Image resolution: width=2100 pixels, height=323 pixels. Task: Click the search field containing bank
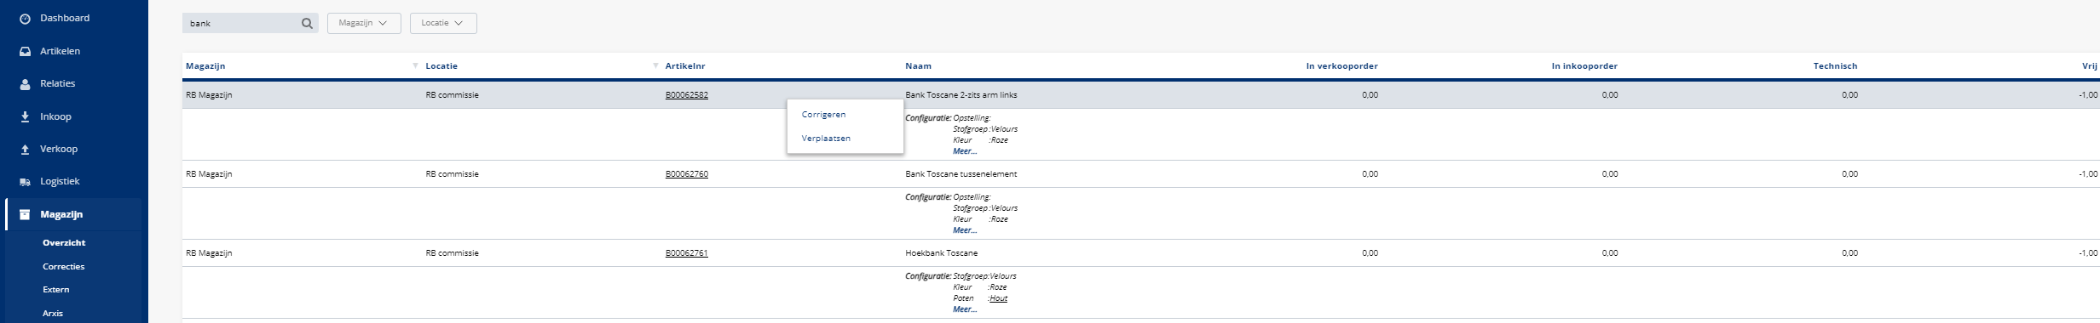coord(242,24)
